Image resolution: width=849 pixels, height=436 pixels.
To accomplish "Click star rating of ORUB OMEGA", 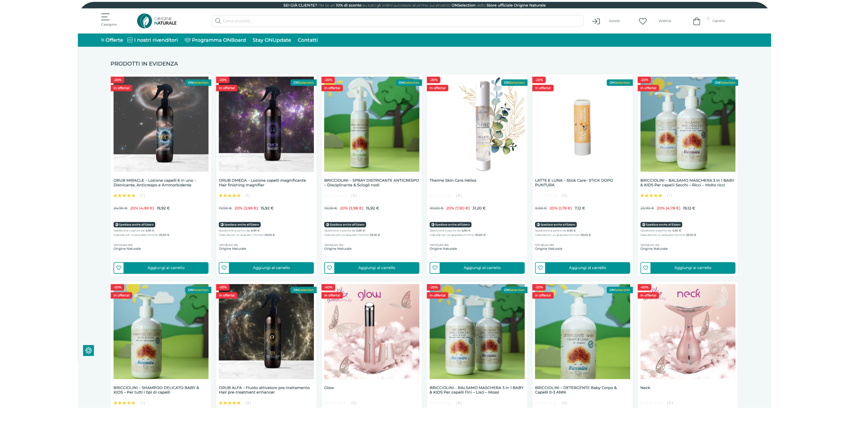I will coord(229,196).
